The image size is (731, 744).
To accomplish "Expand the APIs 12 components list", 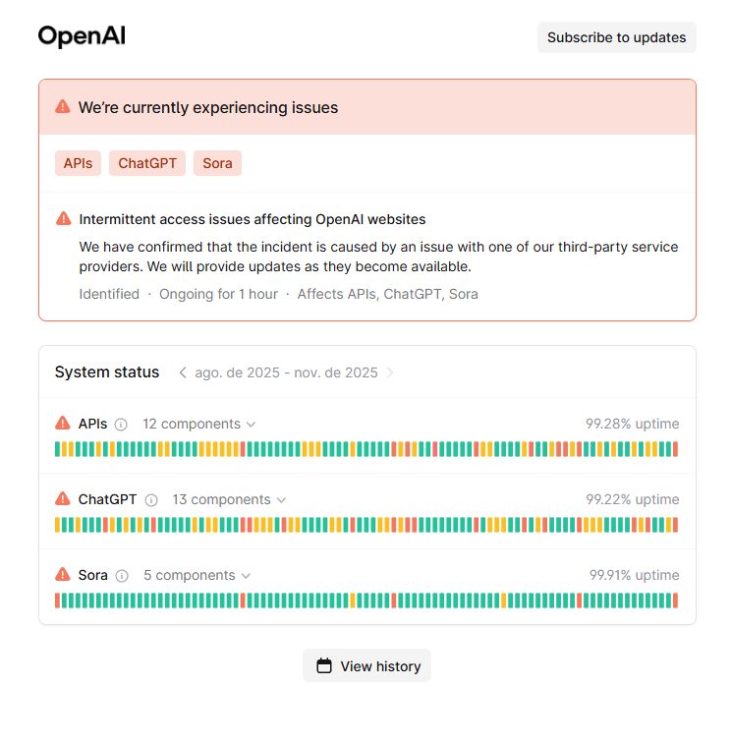I will (198, 424).
